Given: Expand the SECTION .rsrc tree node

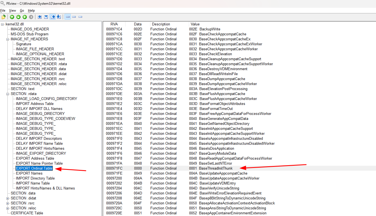Looking at the screenshot, I should (x=8, y=203).
